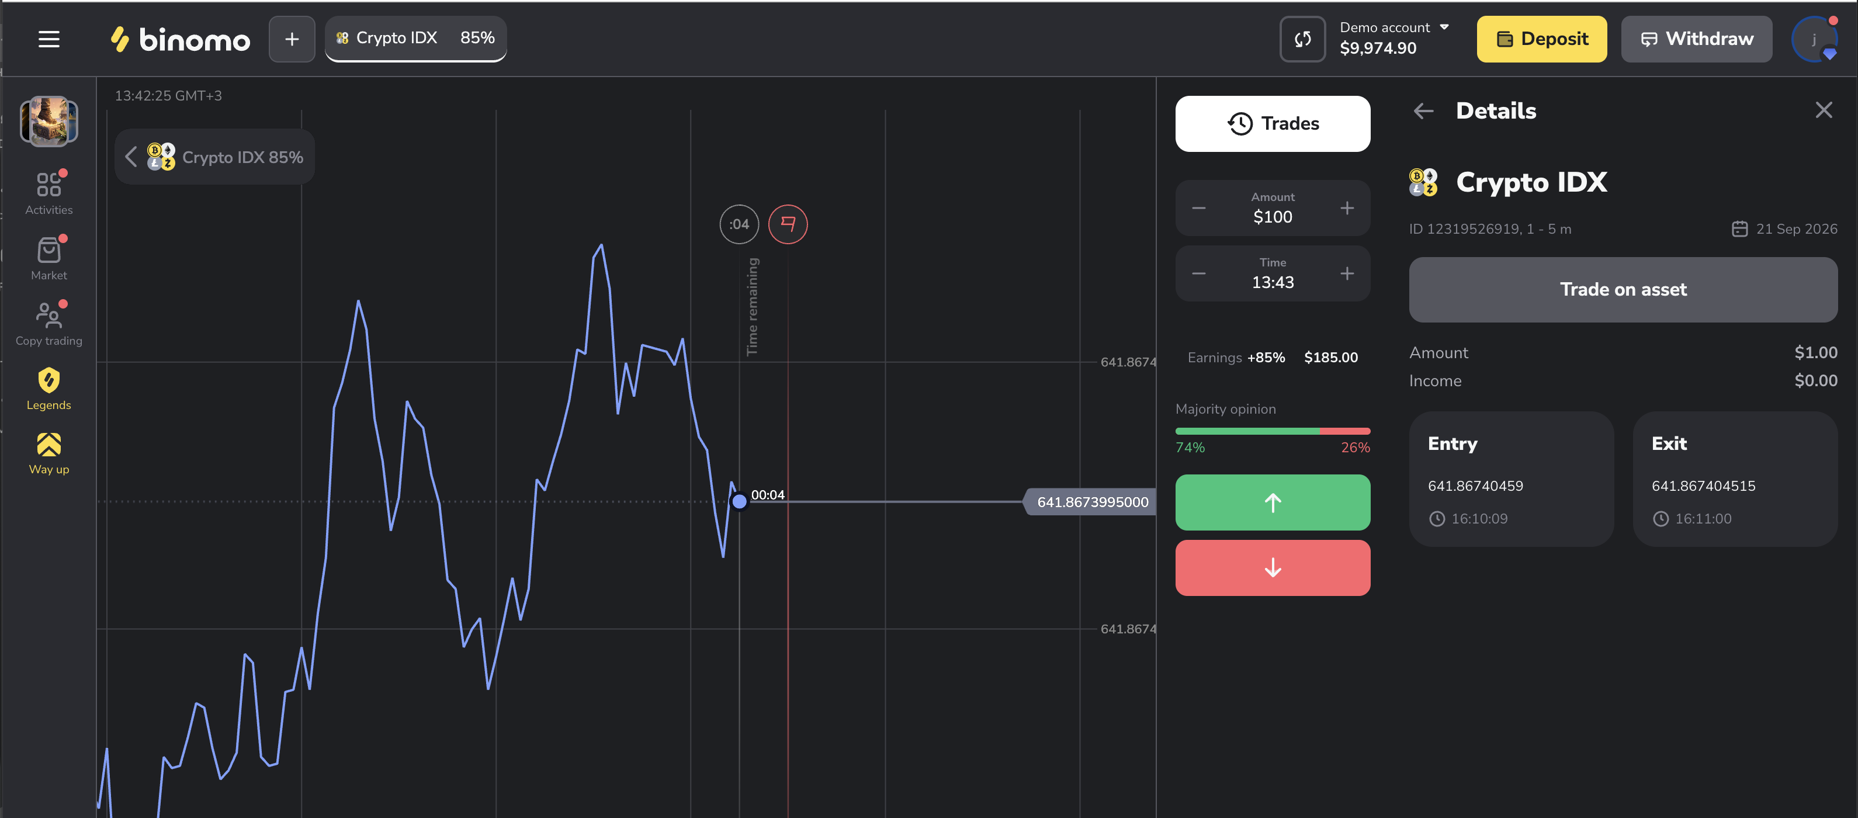1858x818 pixels.
Task: Open the Trades history tab
Action: [1273, 123]
